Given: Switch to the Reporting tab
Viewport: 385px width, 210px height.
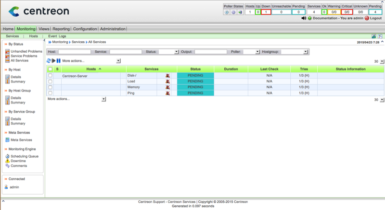Looking at the screenshot, I should (61, 29).
